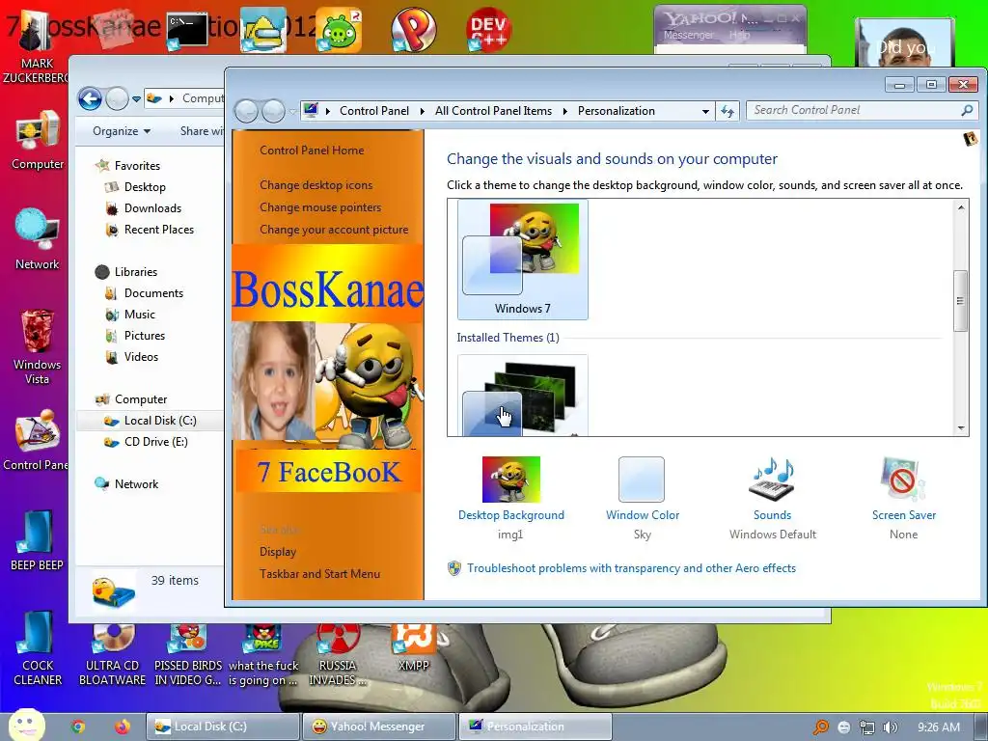This screenshot has height=741, width=988.
Task: Switch to Personalization taskbar item
Action: pos(535,727)
